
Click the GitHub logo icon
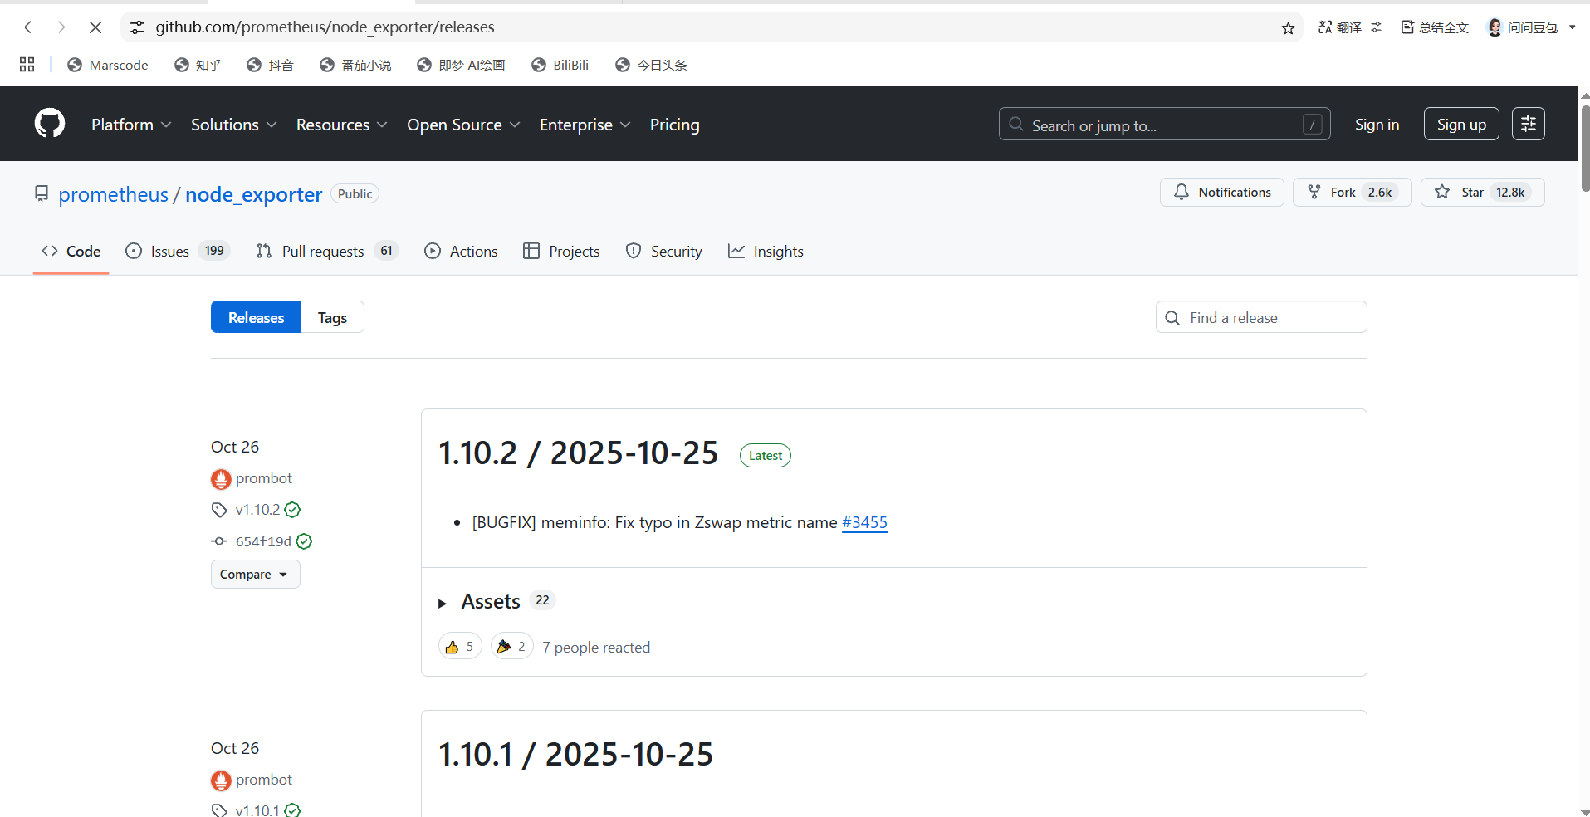tap(50, 124)
